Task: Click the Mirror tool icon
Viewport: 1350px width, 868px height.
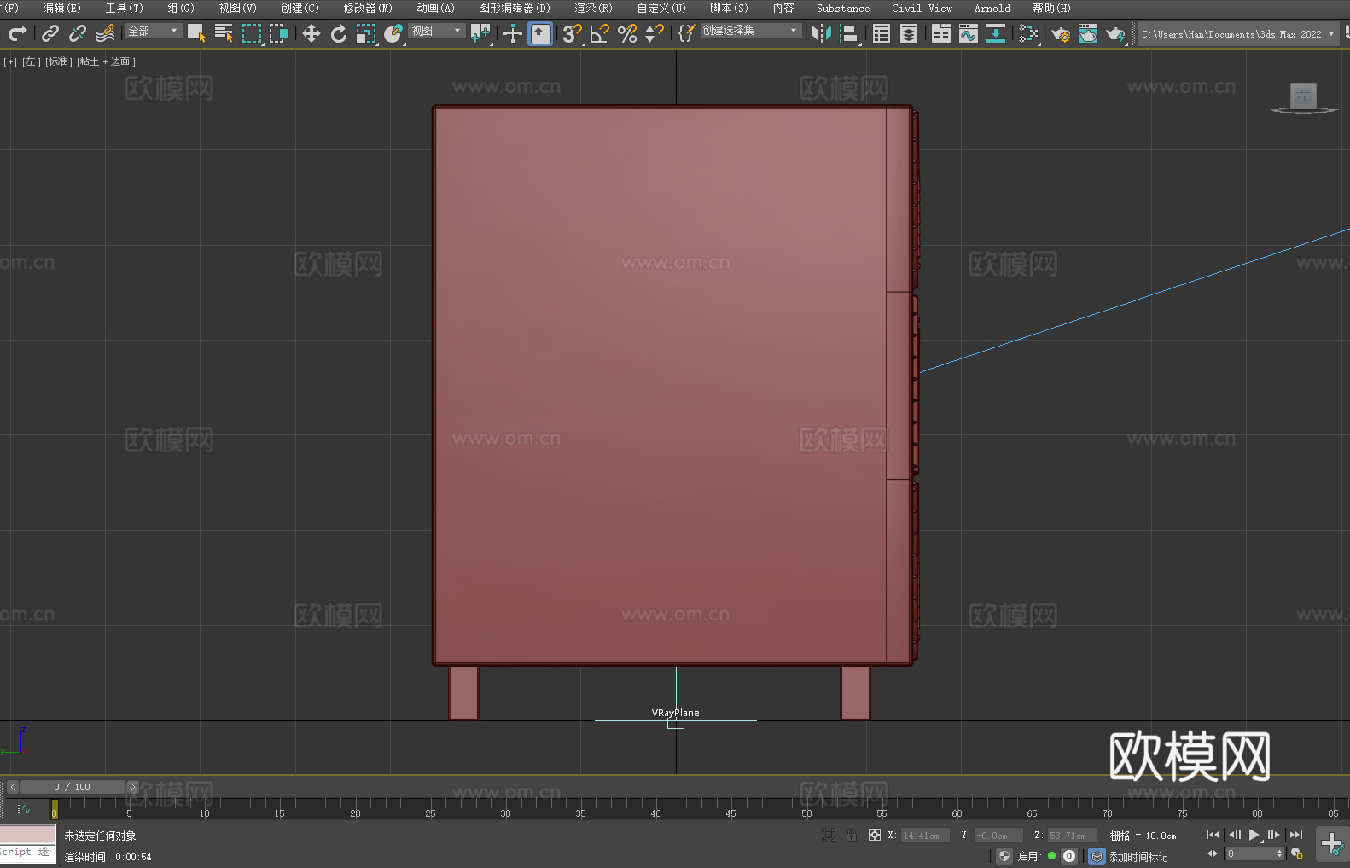Action: (x=822, y=33)
